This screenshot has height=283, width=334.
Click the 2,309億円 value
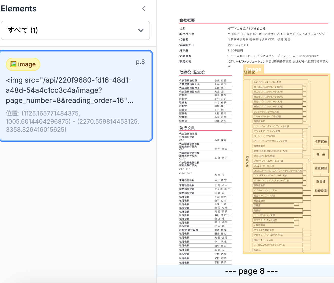235,50
